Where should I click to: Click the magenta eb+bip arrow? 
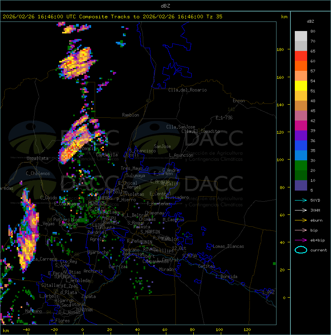coord(301,240)
